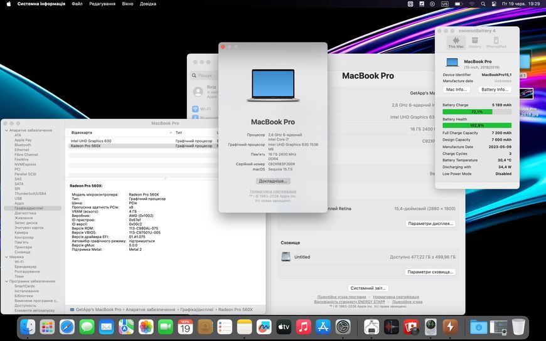Select Графіка/дисплеї in hardware tree
Screen dimensions: 546x341
[x=33, y=208]
